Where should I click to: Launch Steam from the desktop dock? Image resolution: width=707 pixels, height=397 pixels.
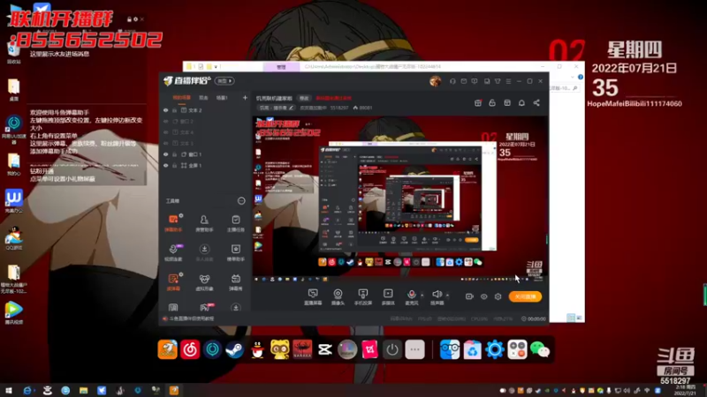234,349
